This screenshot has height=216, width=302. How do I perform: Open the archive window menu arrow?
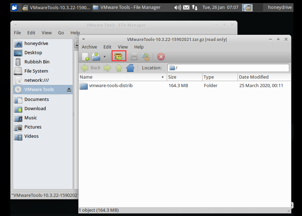tap(84, 40)
